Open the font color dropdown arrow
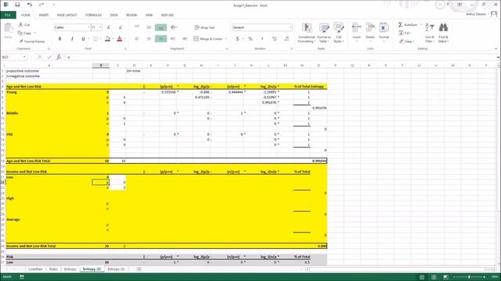 [124, 39]
